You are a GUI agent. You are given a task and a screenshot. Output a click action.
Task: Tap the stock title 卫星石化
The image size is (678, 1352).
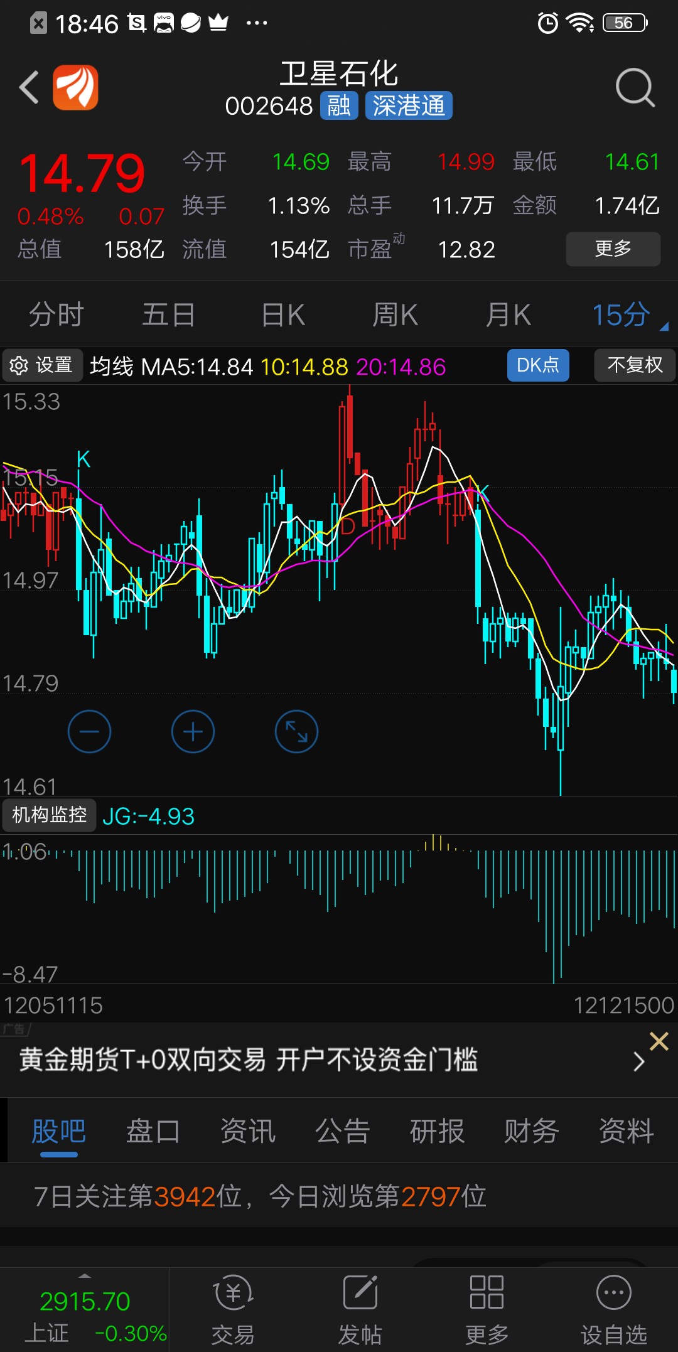point(339,74)
